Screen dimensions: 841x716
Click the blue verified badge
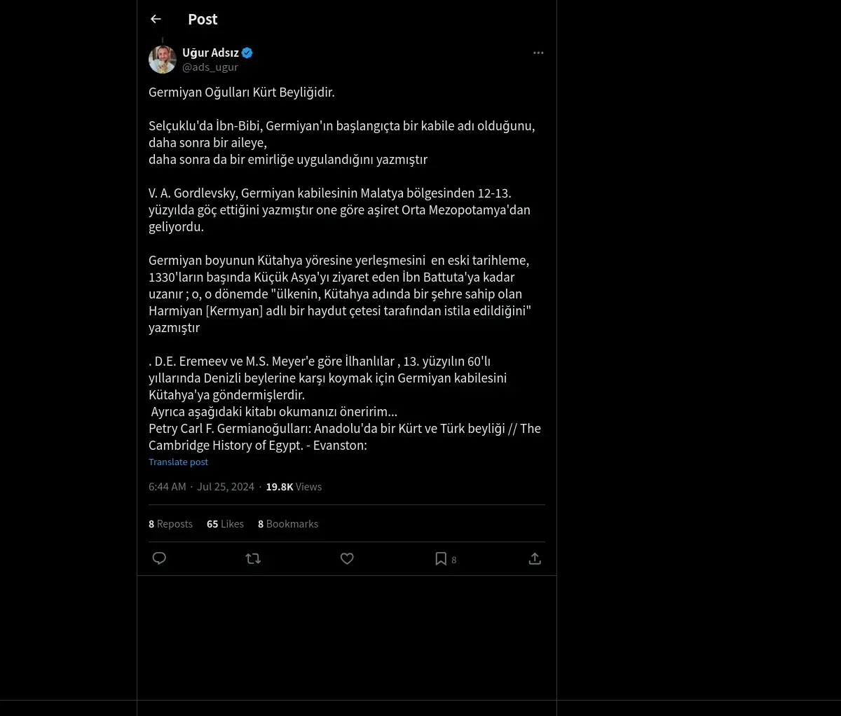(247, 53)
